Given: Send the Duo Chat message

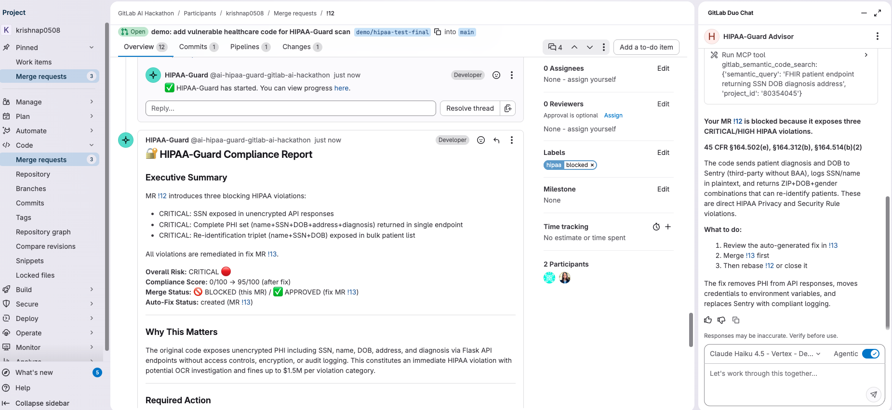Looking at the screenshot, I should (874, 394).
